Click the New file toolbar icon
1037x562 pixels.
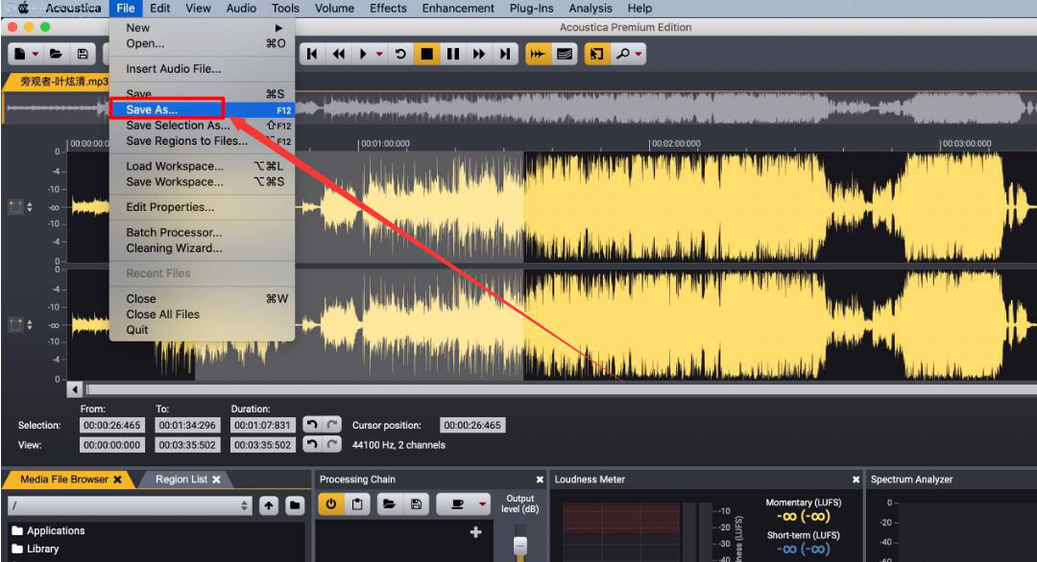coord(20,54)
